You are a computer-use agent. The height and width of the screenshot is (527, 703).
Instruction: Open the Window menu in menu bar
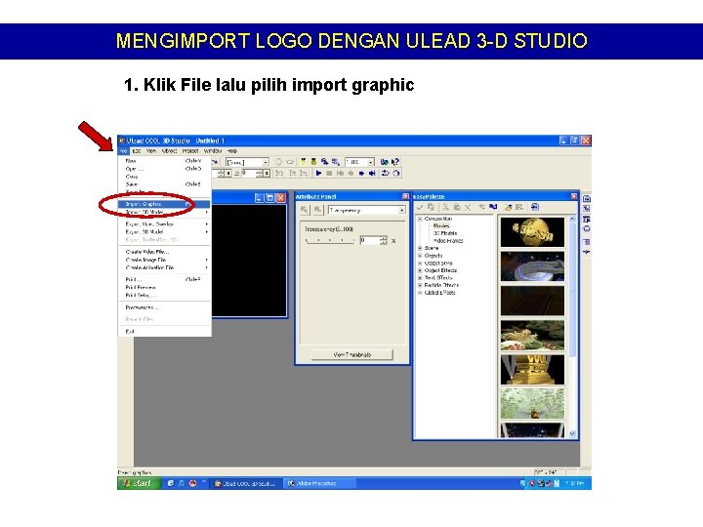click(x=213, y=151)
